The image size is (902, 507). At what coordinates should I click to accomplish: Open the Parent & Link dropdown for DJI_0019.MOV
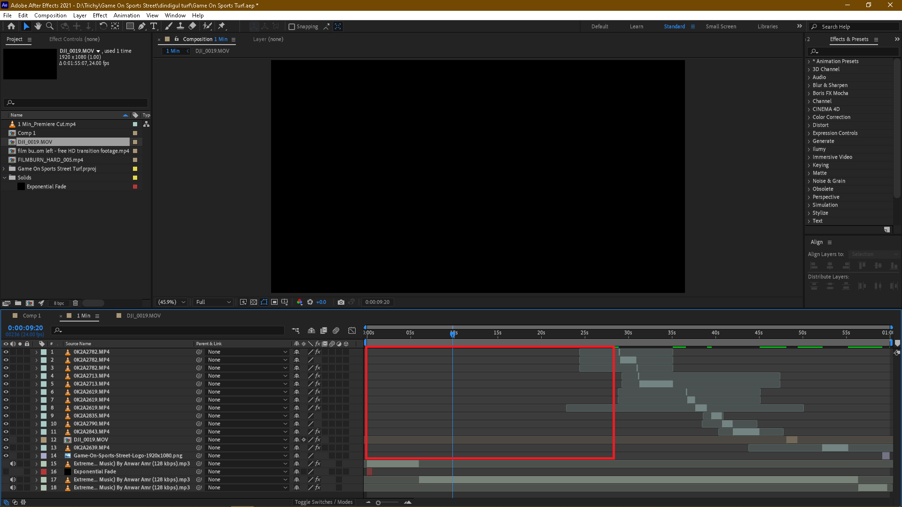pyautogui.click(x=285, y=439)
